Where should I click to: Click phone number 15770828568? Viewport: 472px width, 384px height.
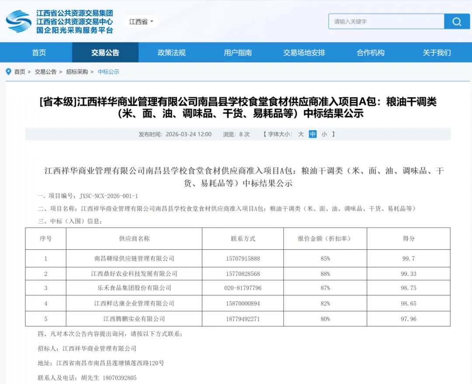[243, 274]
